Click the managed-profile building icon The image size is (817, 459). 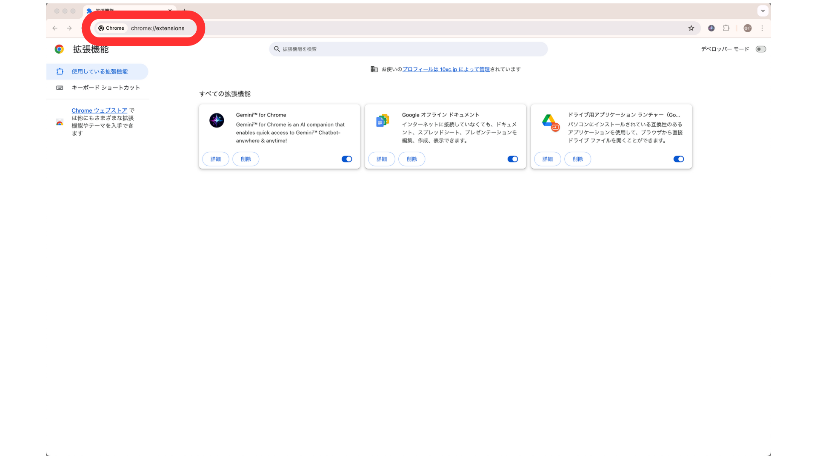374,69
